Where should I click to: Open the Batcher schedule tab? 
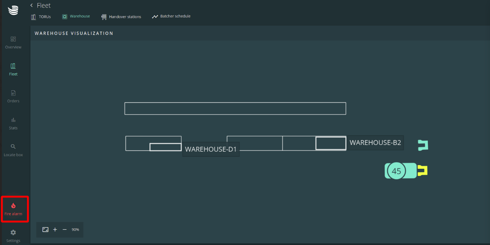pos(171,16)
